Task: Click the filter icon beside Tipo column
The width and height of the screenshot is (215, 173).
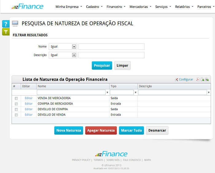Action: (x=135, y=92)
